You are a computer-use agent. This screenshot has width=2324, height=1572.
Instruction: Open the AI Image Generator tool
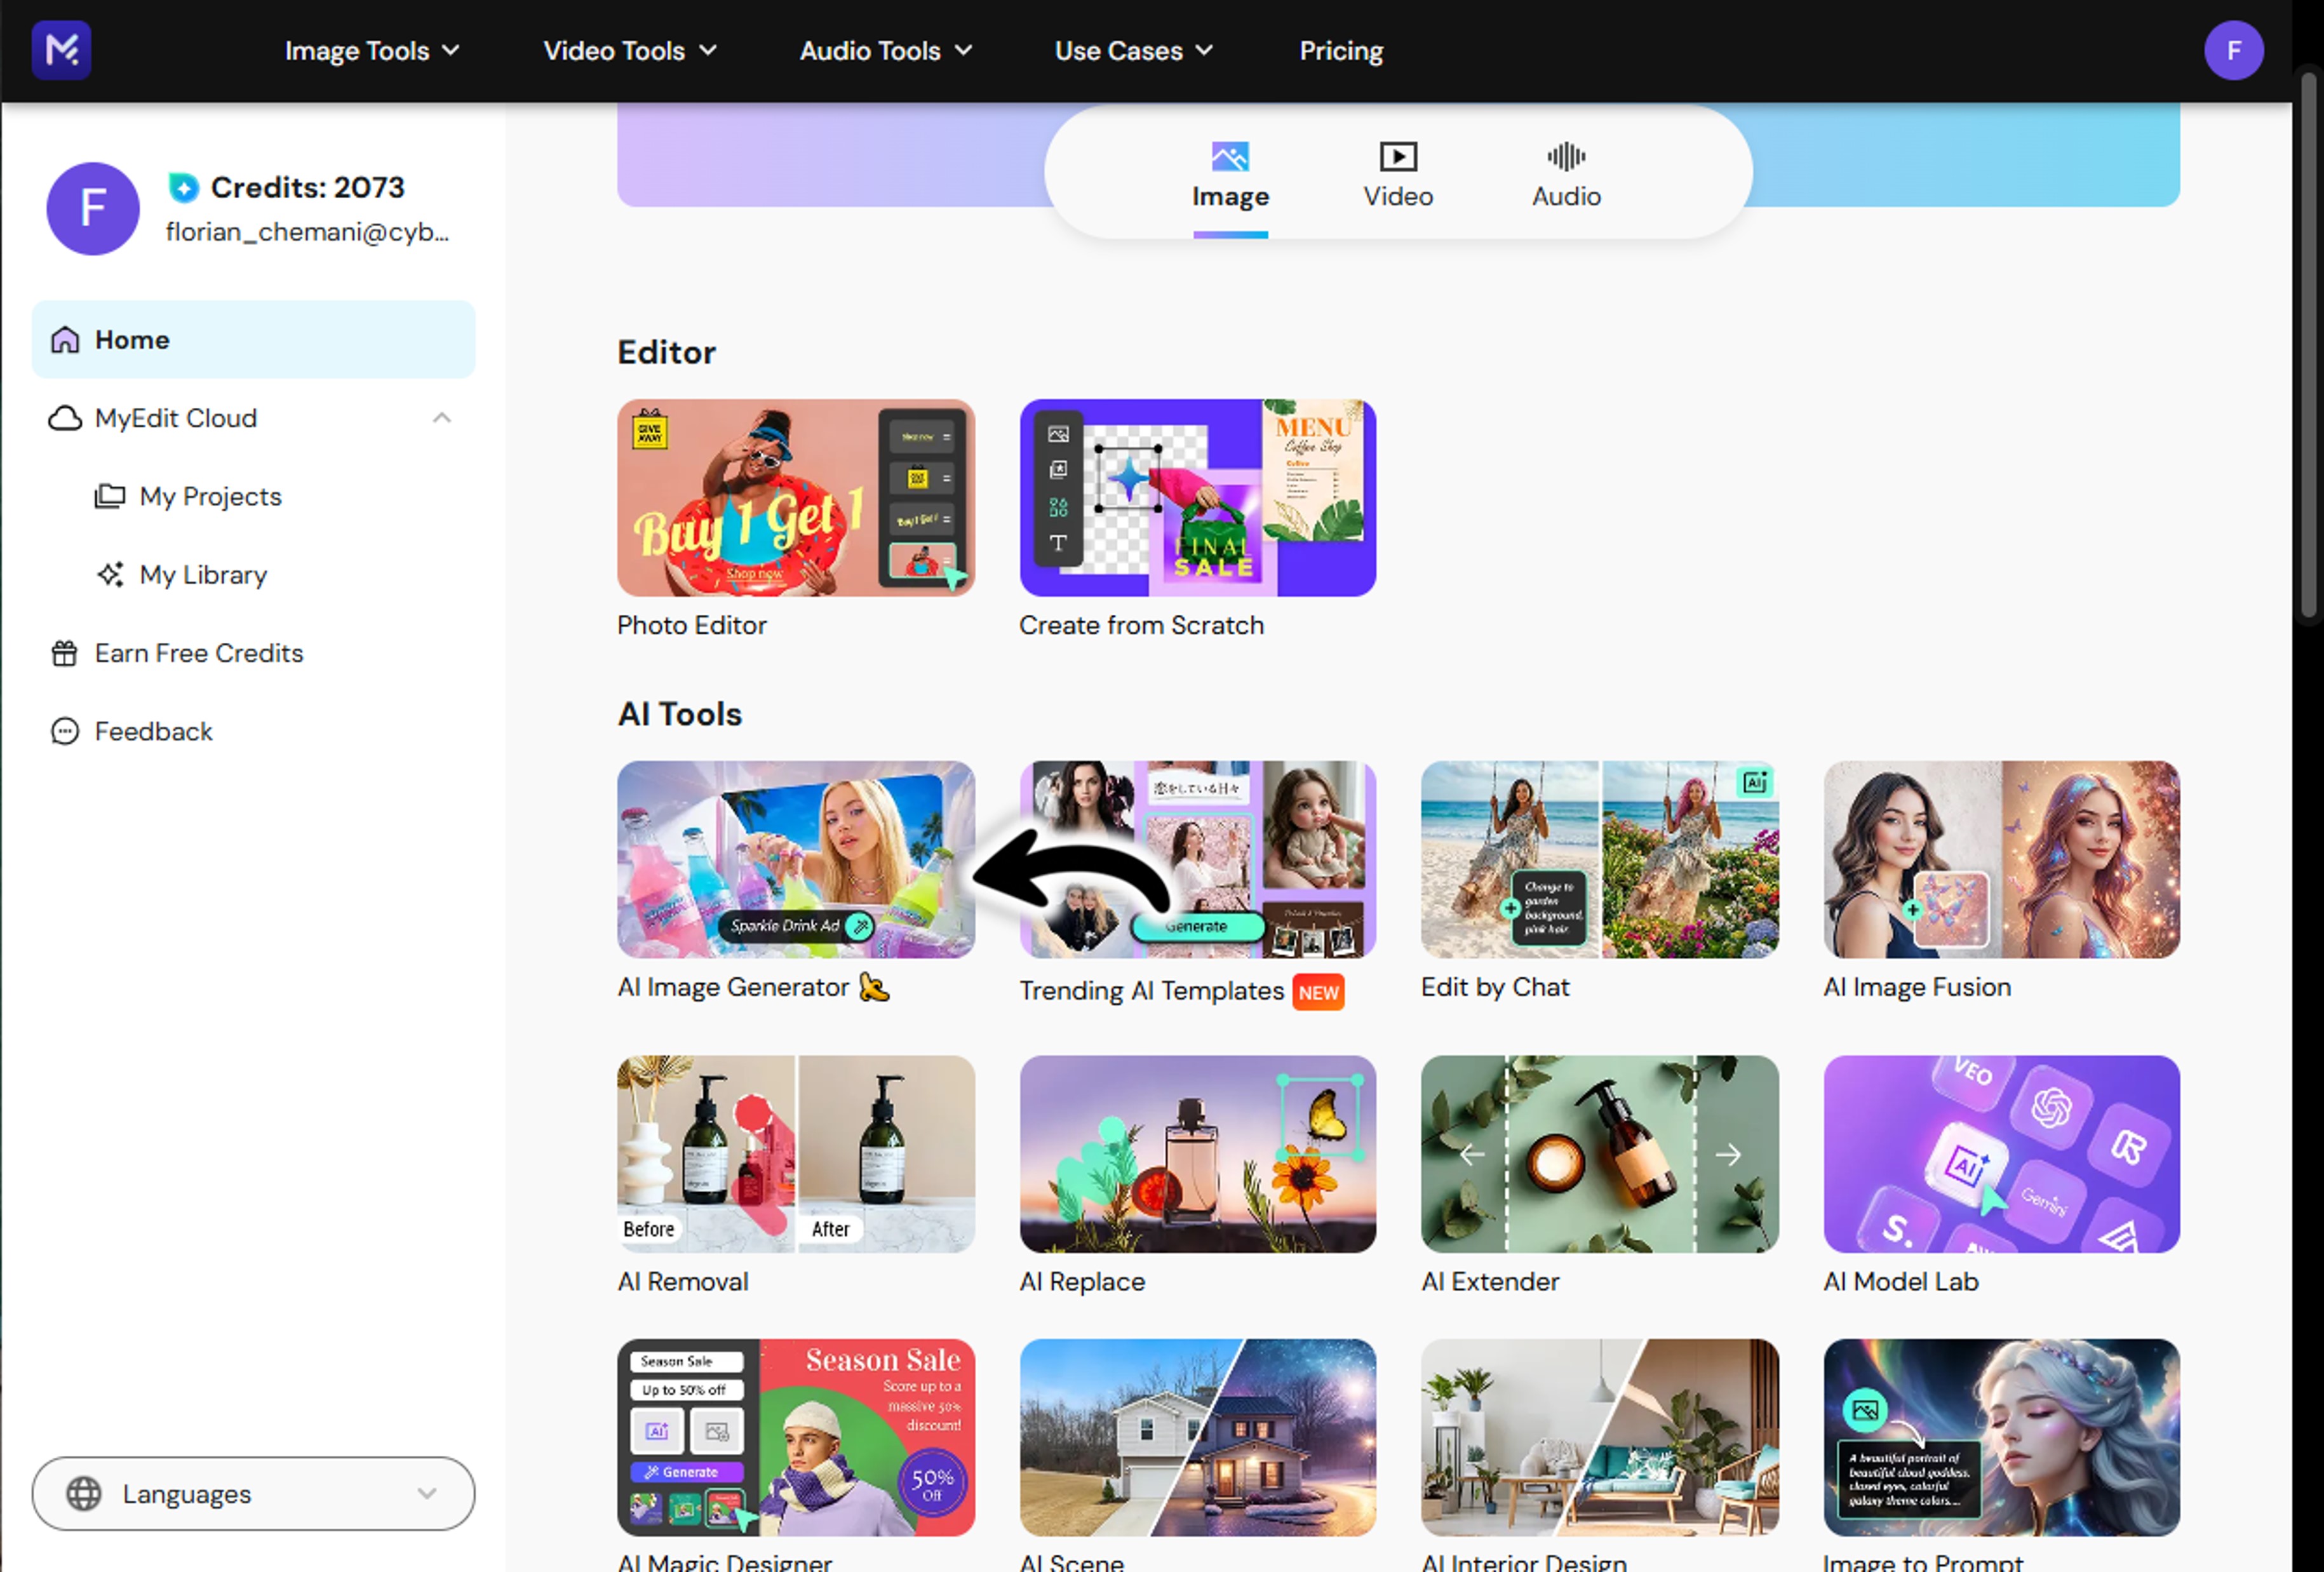coord(795,859)
